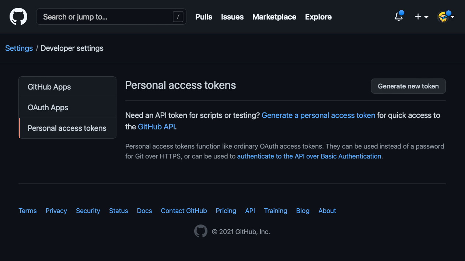Viewport: 465px width, 261px height.
Task: Go to Marketplace
Action: (x=274, y=17)
